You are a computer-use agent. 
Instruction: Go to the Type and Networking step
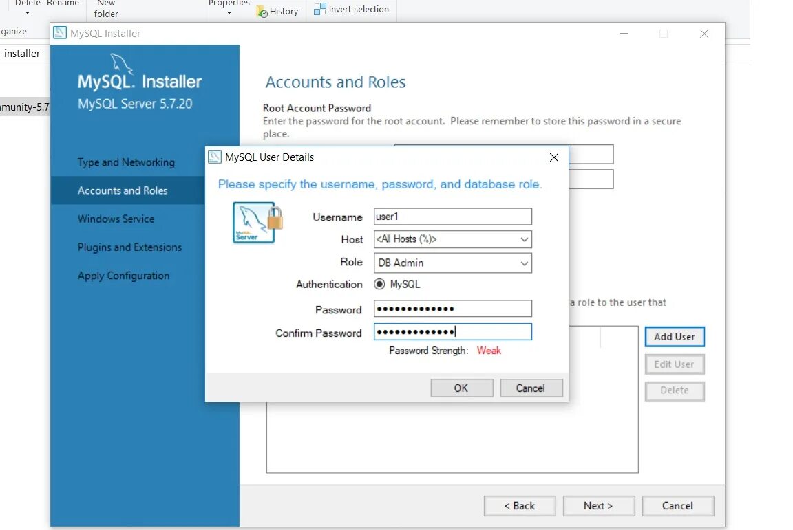pos(126,162)
